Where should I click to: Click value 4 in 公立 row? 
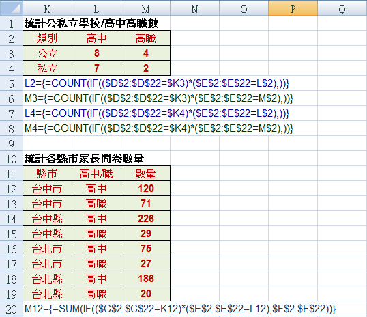tap(145, 53)
